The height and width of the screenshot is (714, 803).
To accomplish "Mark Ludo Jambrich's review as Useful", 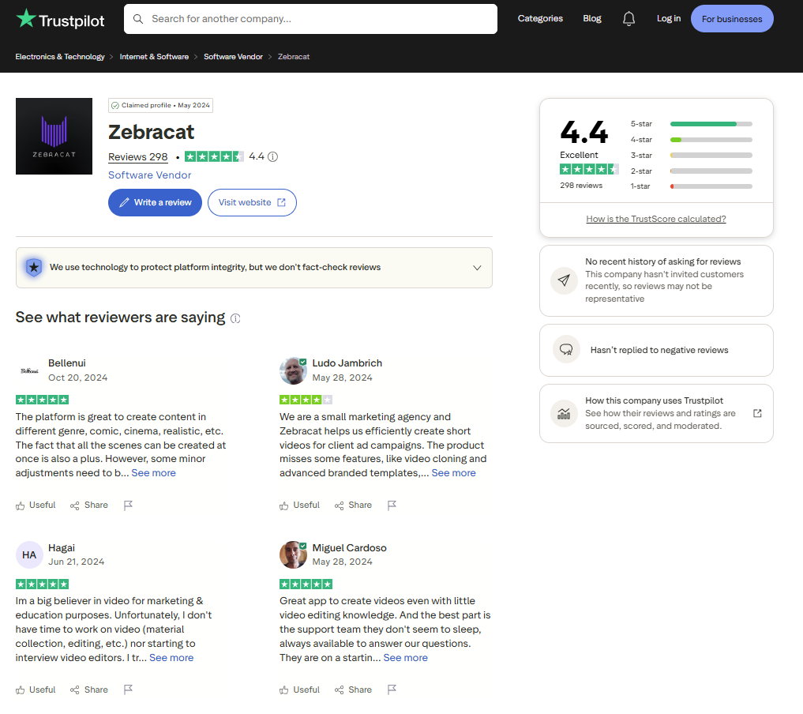I will (299, 505).
